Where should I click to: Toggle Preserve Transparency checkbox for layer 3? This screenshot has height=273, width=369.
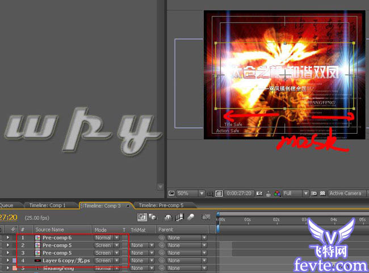[x=124, y=253]
